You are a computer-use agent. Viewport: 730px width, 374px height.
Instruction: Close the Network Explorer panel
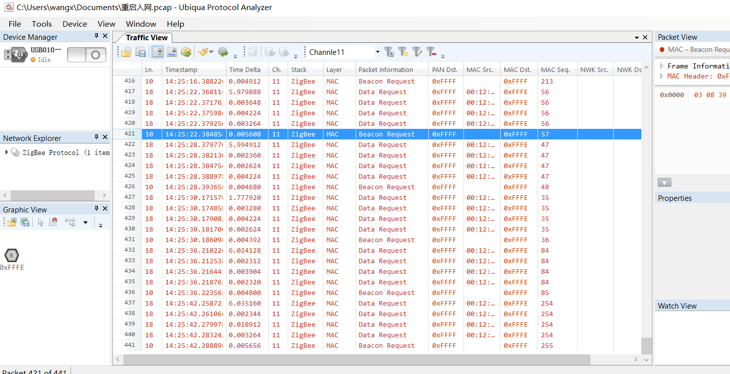[x=105, y=137]
